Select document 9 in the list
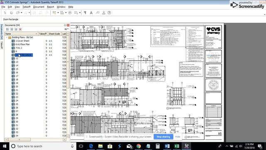The image size is (266, 150). [16, 51]
